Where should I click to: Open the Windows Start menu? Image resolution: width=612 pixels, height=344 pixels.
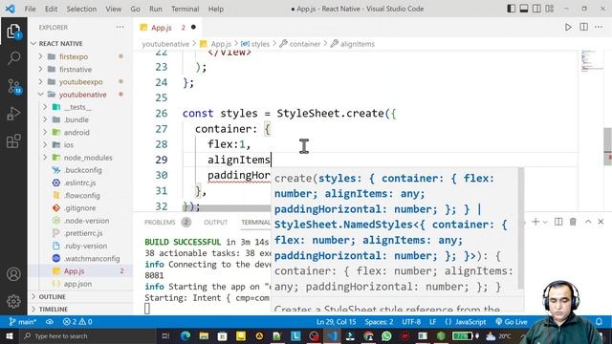[9, 335]
